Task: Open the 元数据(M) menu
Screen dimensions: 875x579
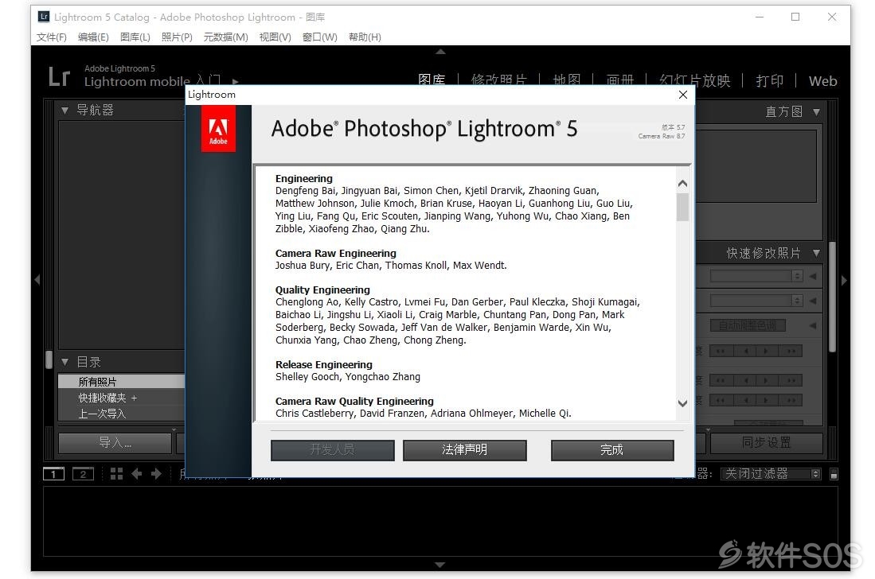Action: (225, 37)
